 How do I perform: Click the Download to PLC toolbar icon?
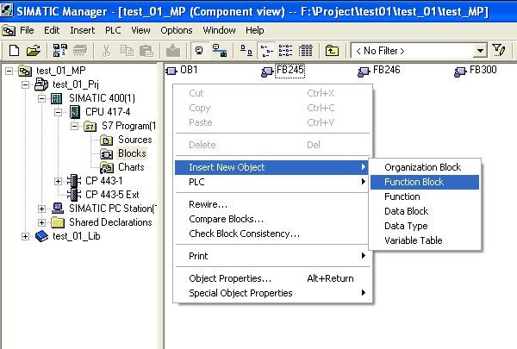[x=173, y=51]
